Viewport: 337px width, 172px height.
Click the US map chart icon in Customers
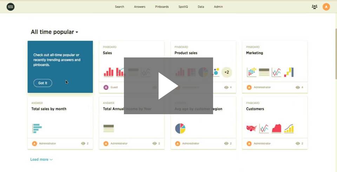[252, 129]
